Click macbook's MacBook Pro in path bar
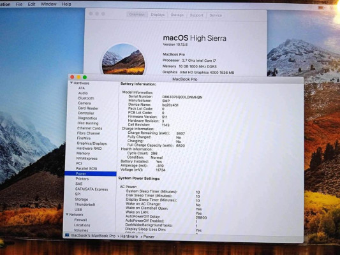 pos(93,236)
